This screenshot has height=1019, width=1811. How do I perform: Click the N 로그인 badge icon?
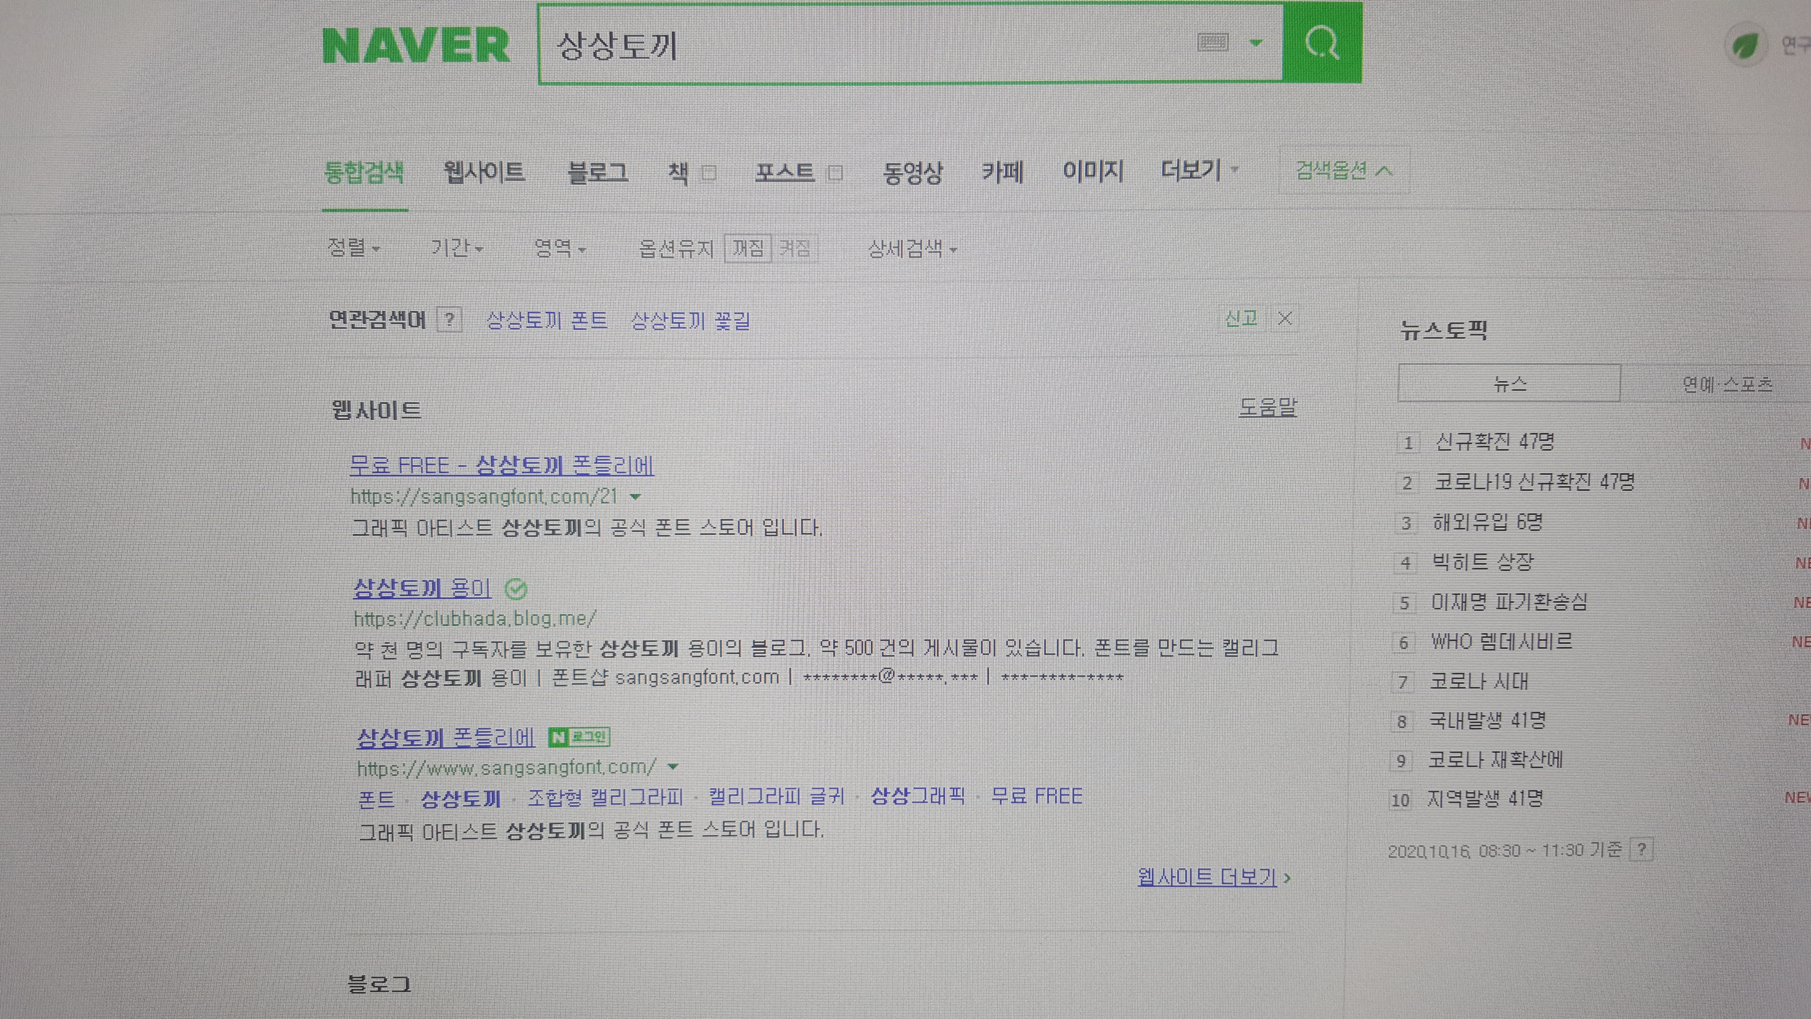pos(579,737)
